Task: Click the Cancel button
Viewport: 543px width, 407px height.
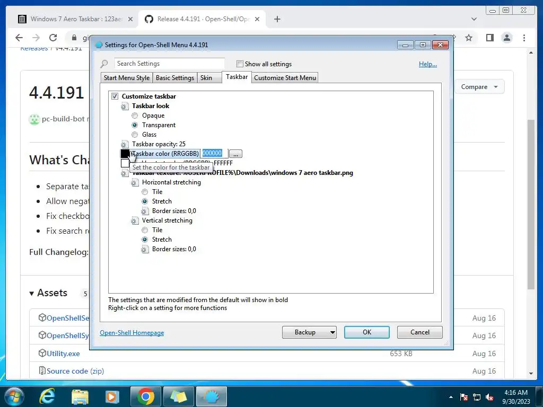Action: coord(420,332)
